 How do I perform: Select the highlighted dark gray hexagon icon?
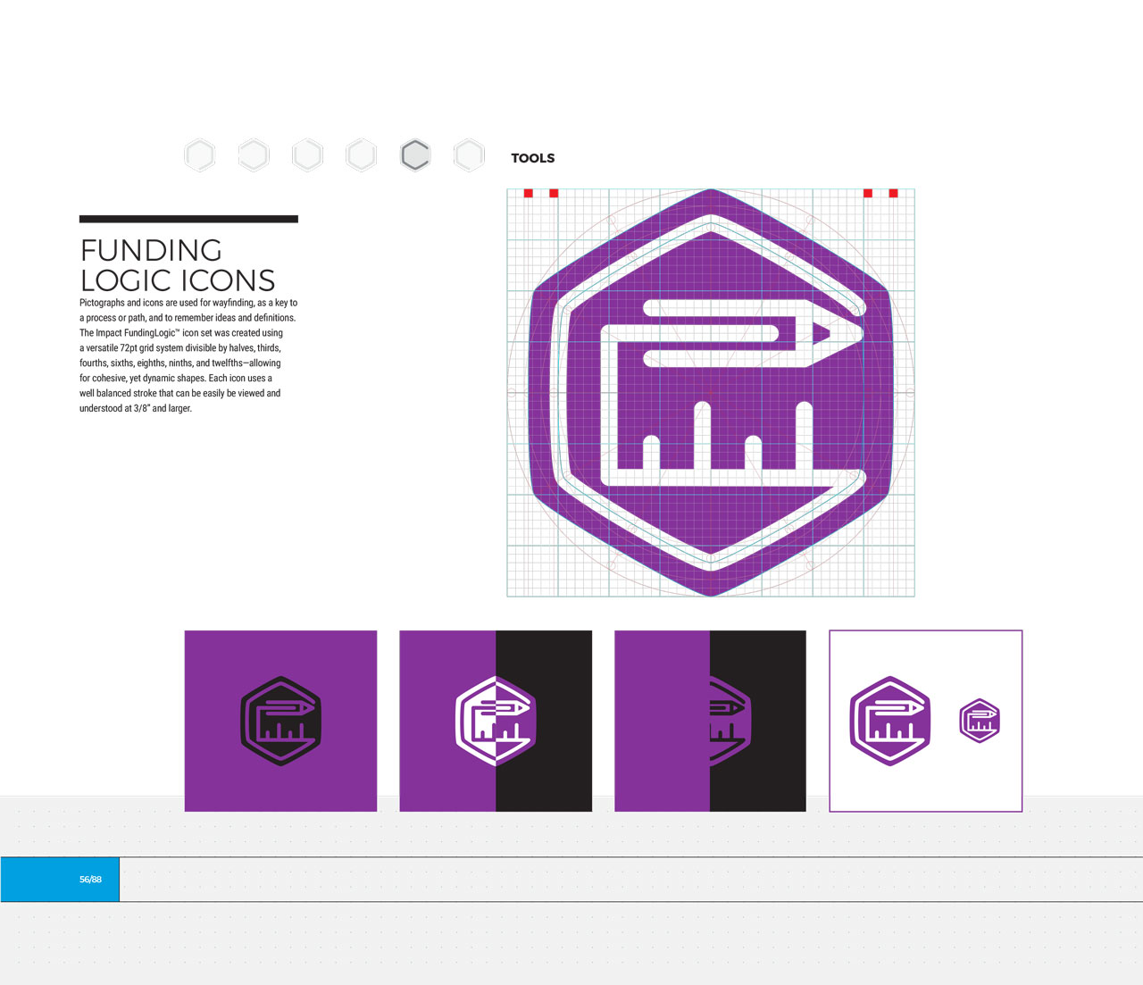pos(415,155)
